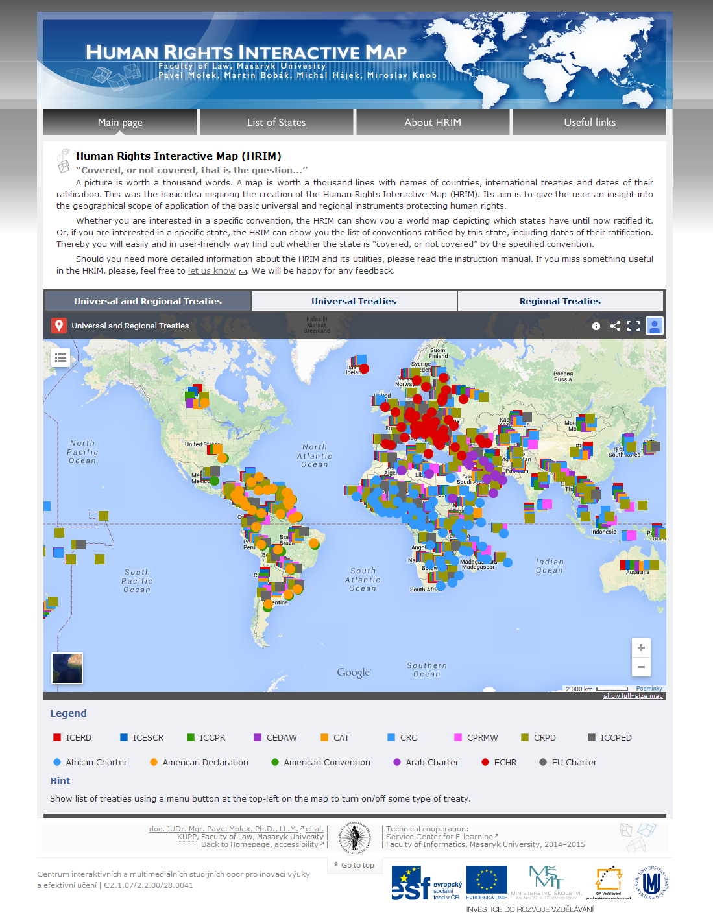Click the green ICCPR legend swatch

click(191, 737)
